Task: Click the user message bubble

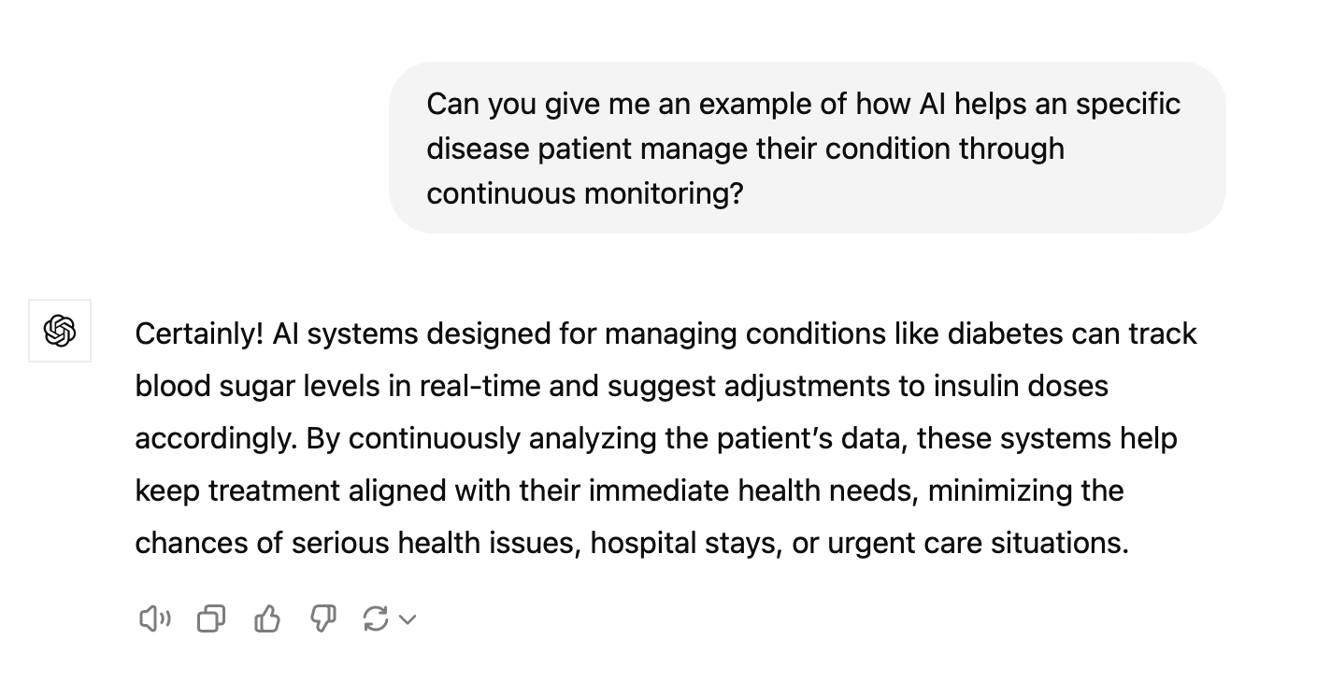Action: point(807,148)
